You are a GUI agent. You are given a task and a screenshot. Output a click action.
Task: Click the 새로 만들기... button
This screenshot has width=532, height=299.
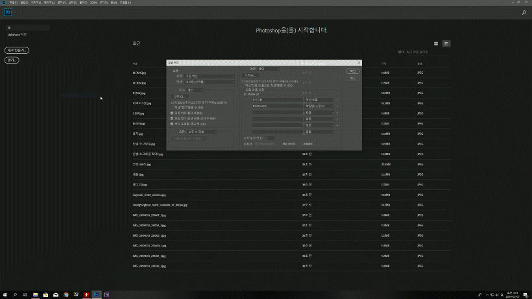(x=17, y=50)
